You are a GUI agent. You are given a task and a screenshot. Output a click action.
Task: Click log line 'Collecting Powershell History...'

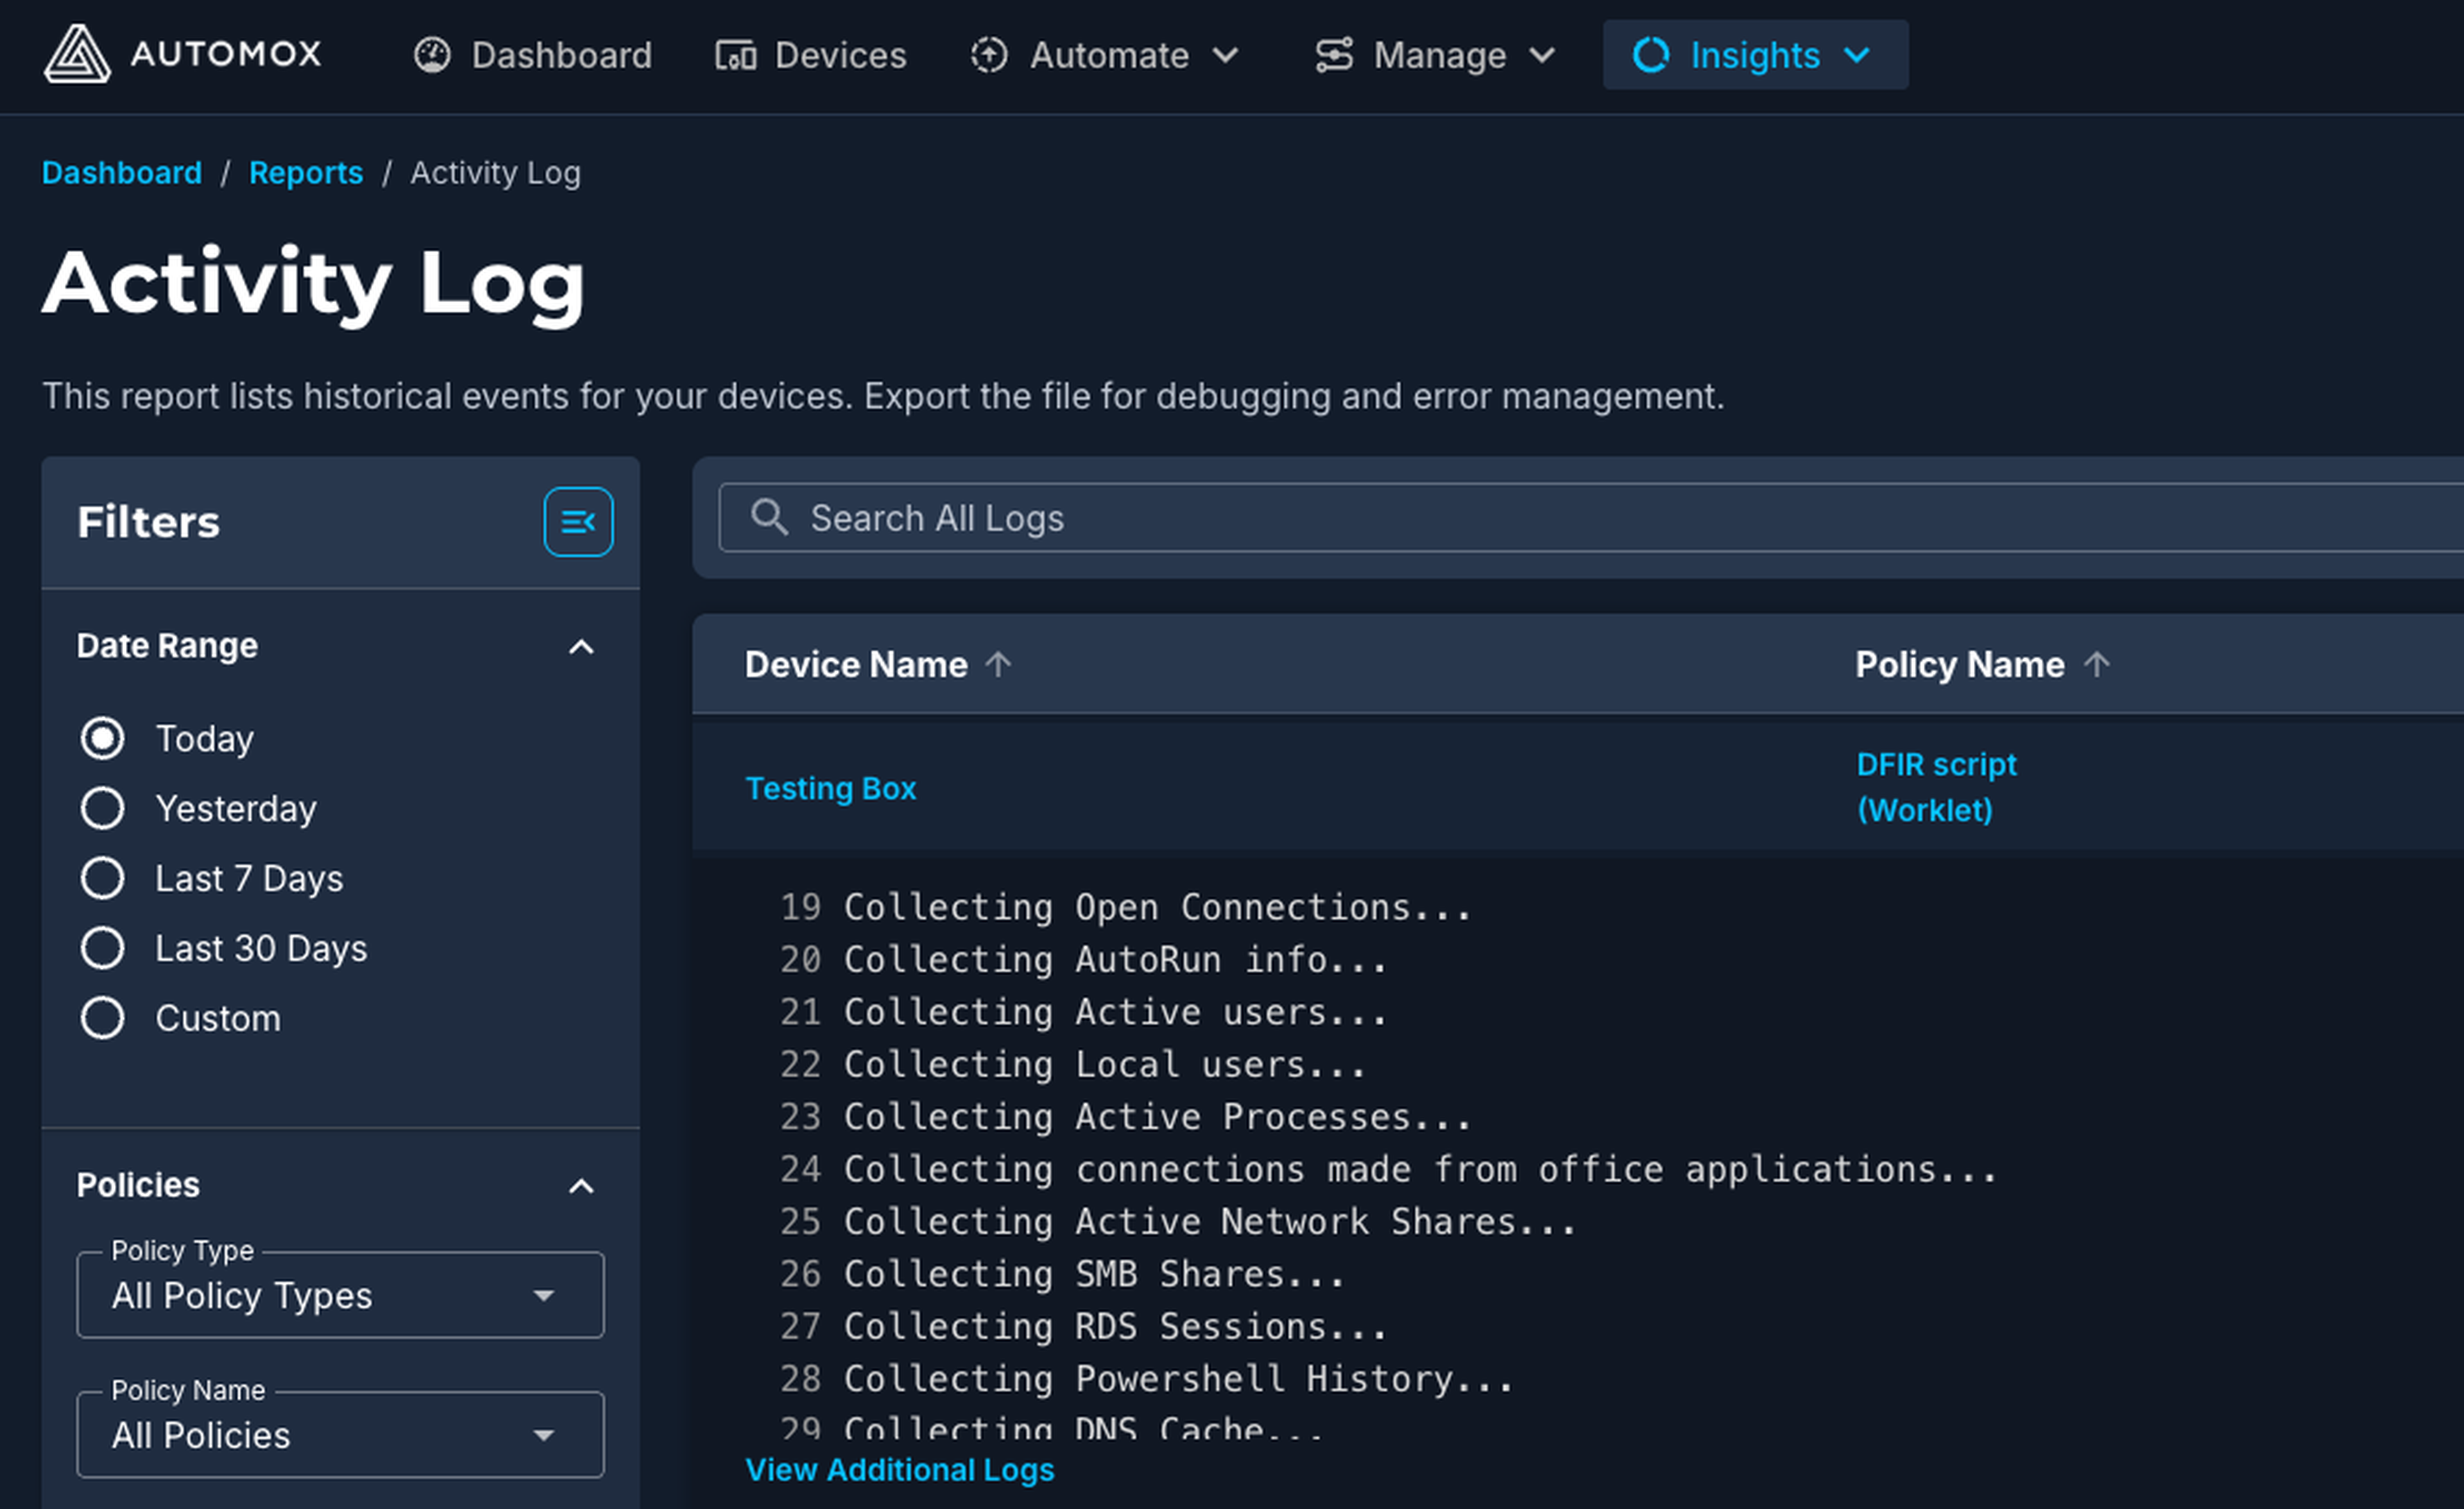tap(1178, 1379)
